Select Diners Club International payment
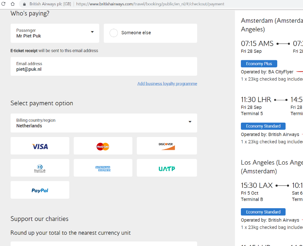The width and height of the screenshot is (303, 246). 40,168
